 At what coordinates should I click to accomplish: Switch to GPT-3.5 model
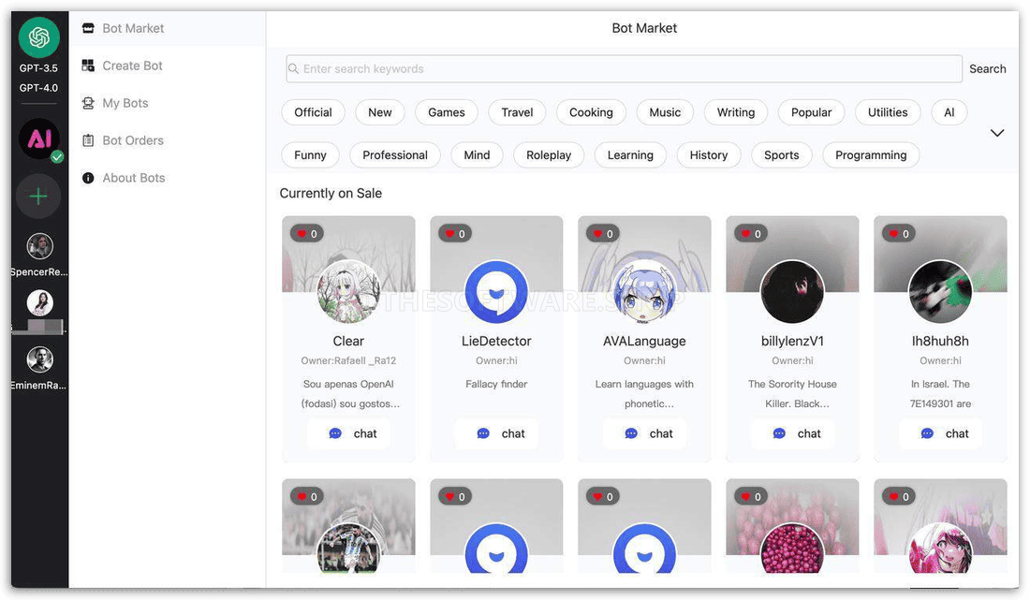pyautogui.click(x=38, y=68)
